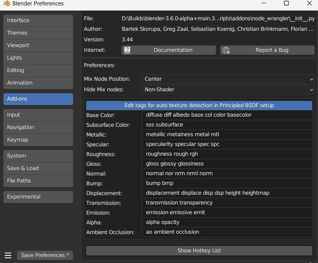Click the scrollbar on the right edge
This screenshot has width=318, height=263.
(x=316, y=156)
